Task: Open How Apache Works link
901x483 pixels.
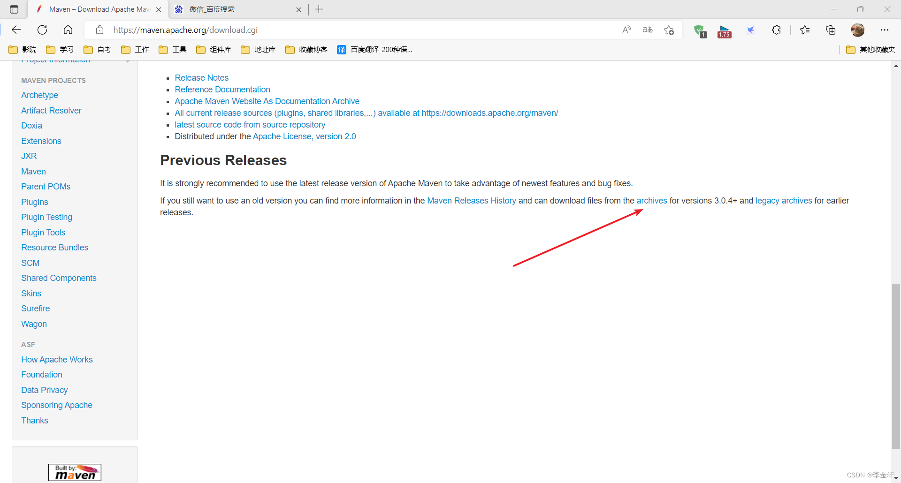Action: click(x=57, y=360)
